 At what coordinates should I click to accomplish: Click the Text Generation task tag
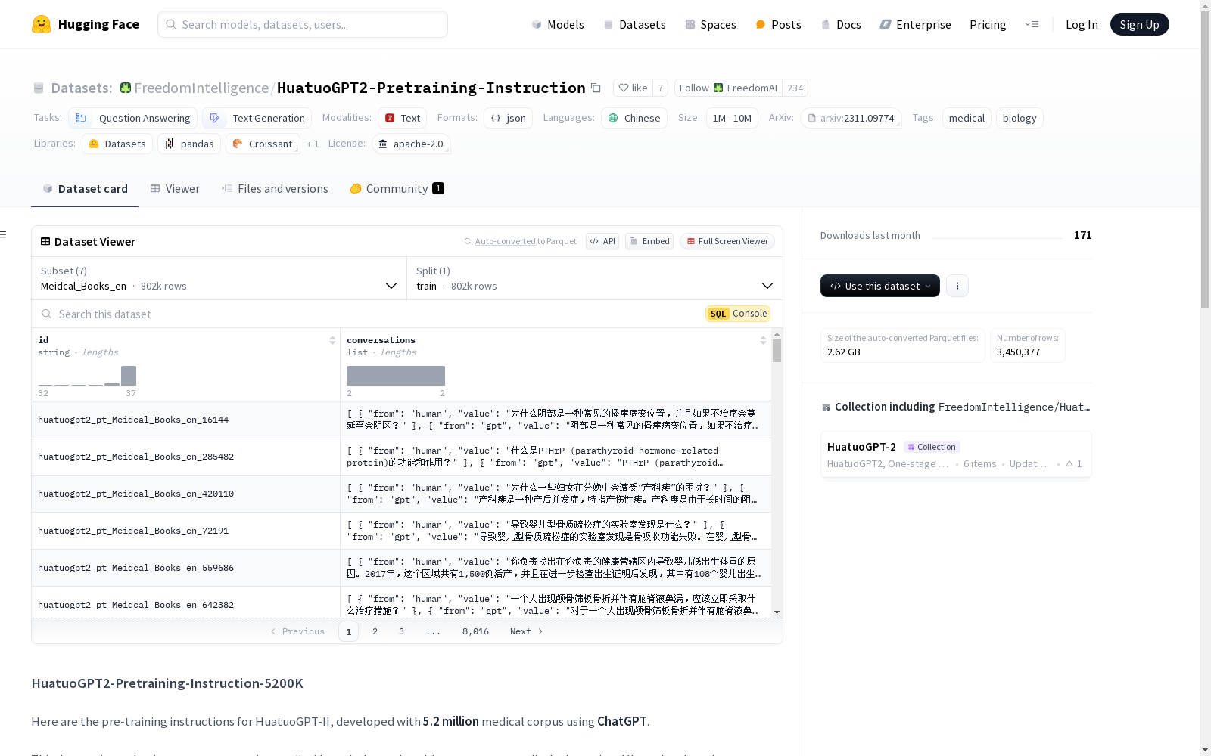click(x=257, y=118)
